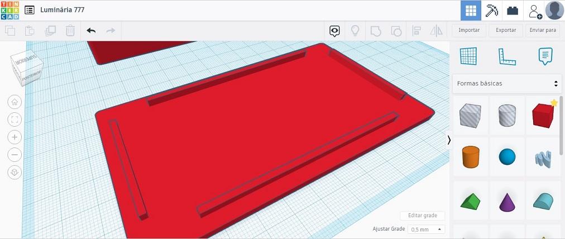This screenshot has height=239, width=565.
Task: Click the Group shapes icon
Action: pyautogui.click(x=376, y=31)
